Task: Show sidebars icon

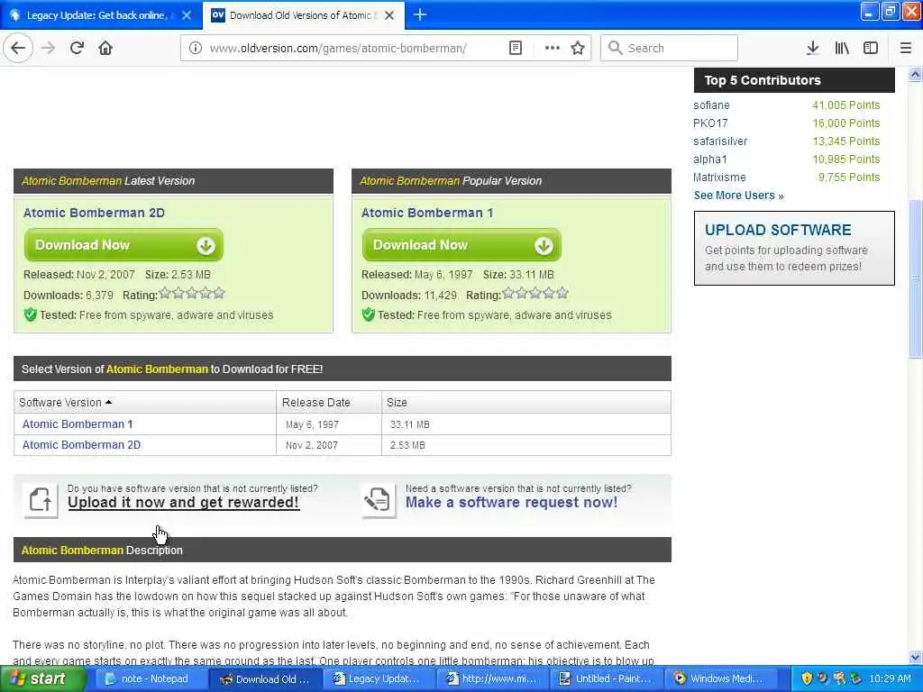Action: 871,48
